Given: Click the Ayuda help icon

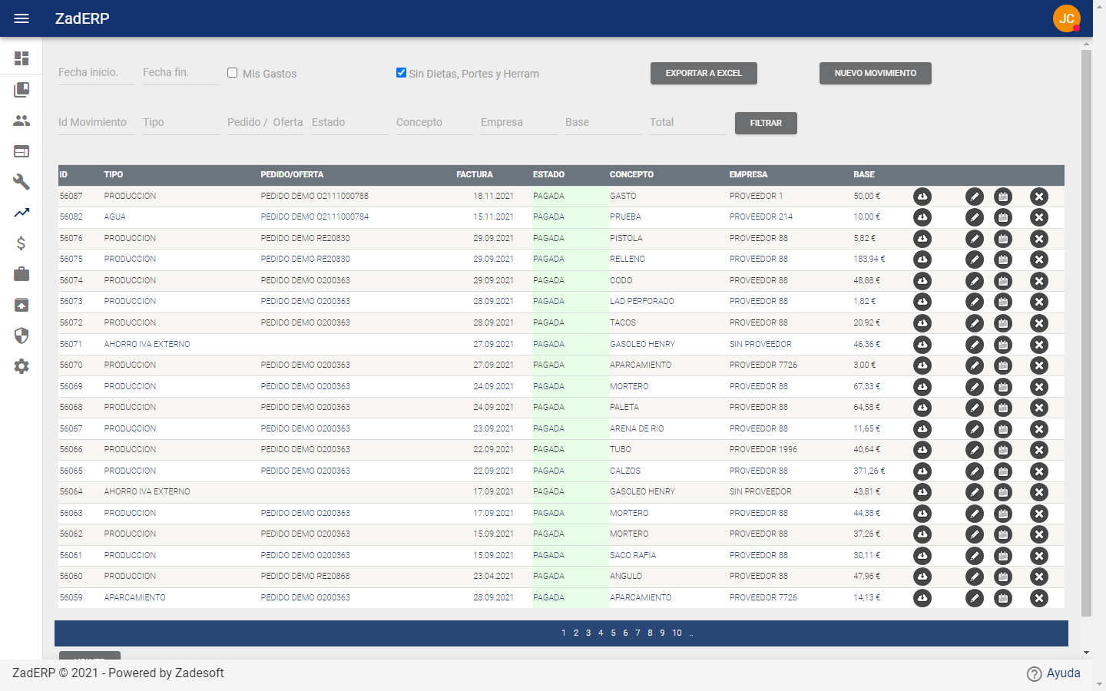Looking at the screenshot, I should pos(1035,673).
